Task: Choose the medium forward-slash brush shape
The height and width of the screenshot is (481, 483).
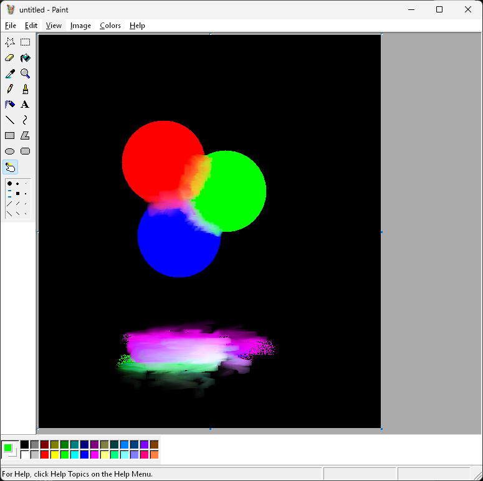Action: tap(17, 204)
